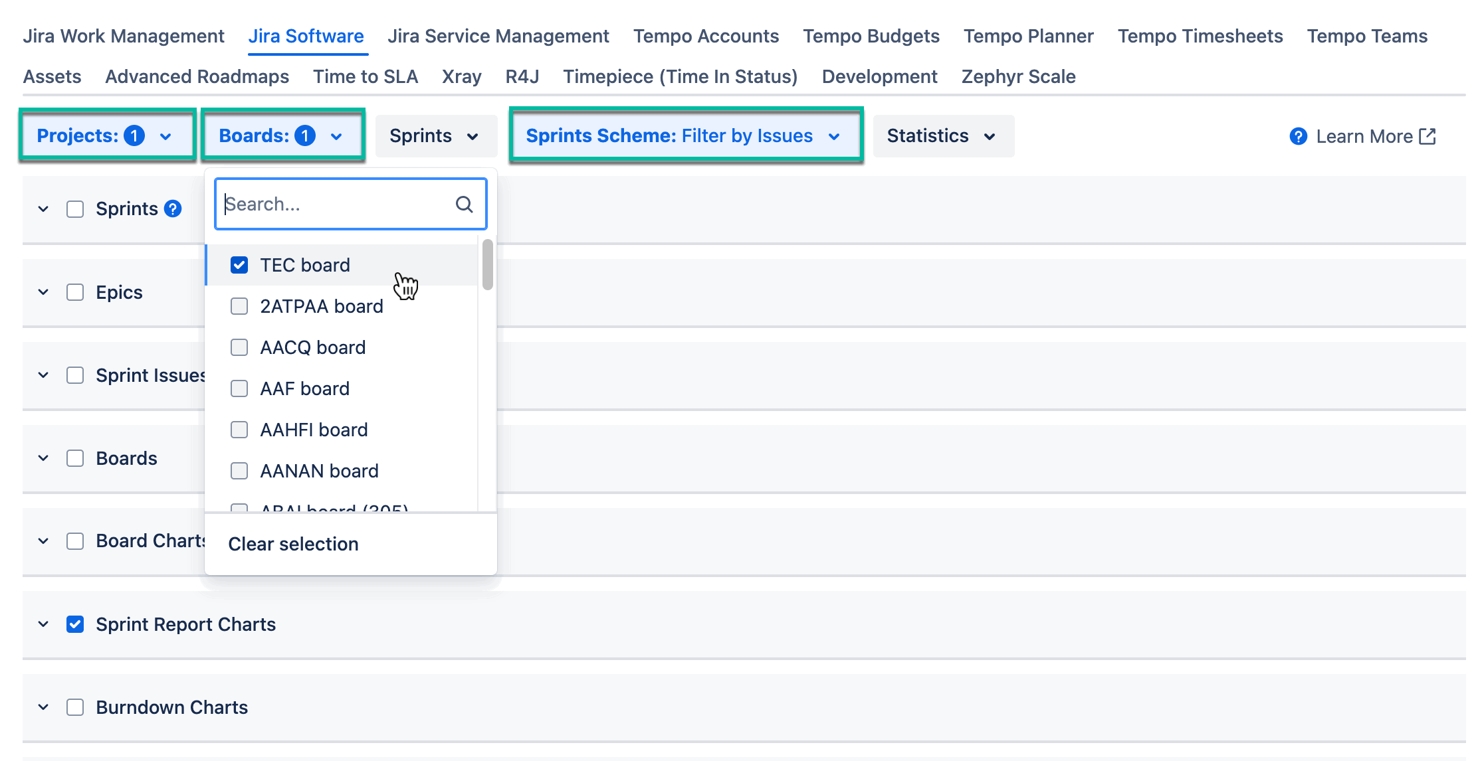Screen dimensions: 1482x761
Task: Uncheck Sprint Report Charts
Action: click(74, 624)
